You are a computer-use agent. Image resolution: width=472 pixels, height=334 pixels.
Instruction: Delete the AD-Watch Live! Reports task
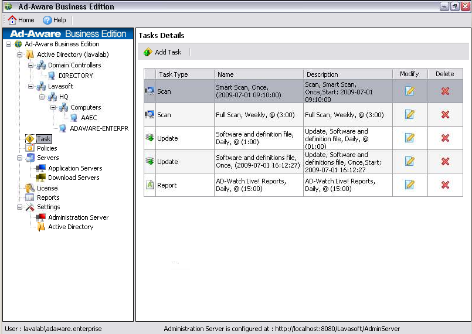point(445,185)
